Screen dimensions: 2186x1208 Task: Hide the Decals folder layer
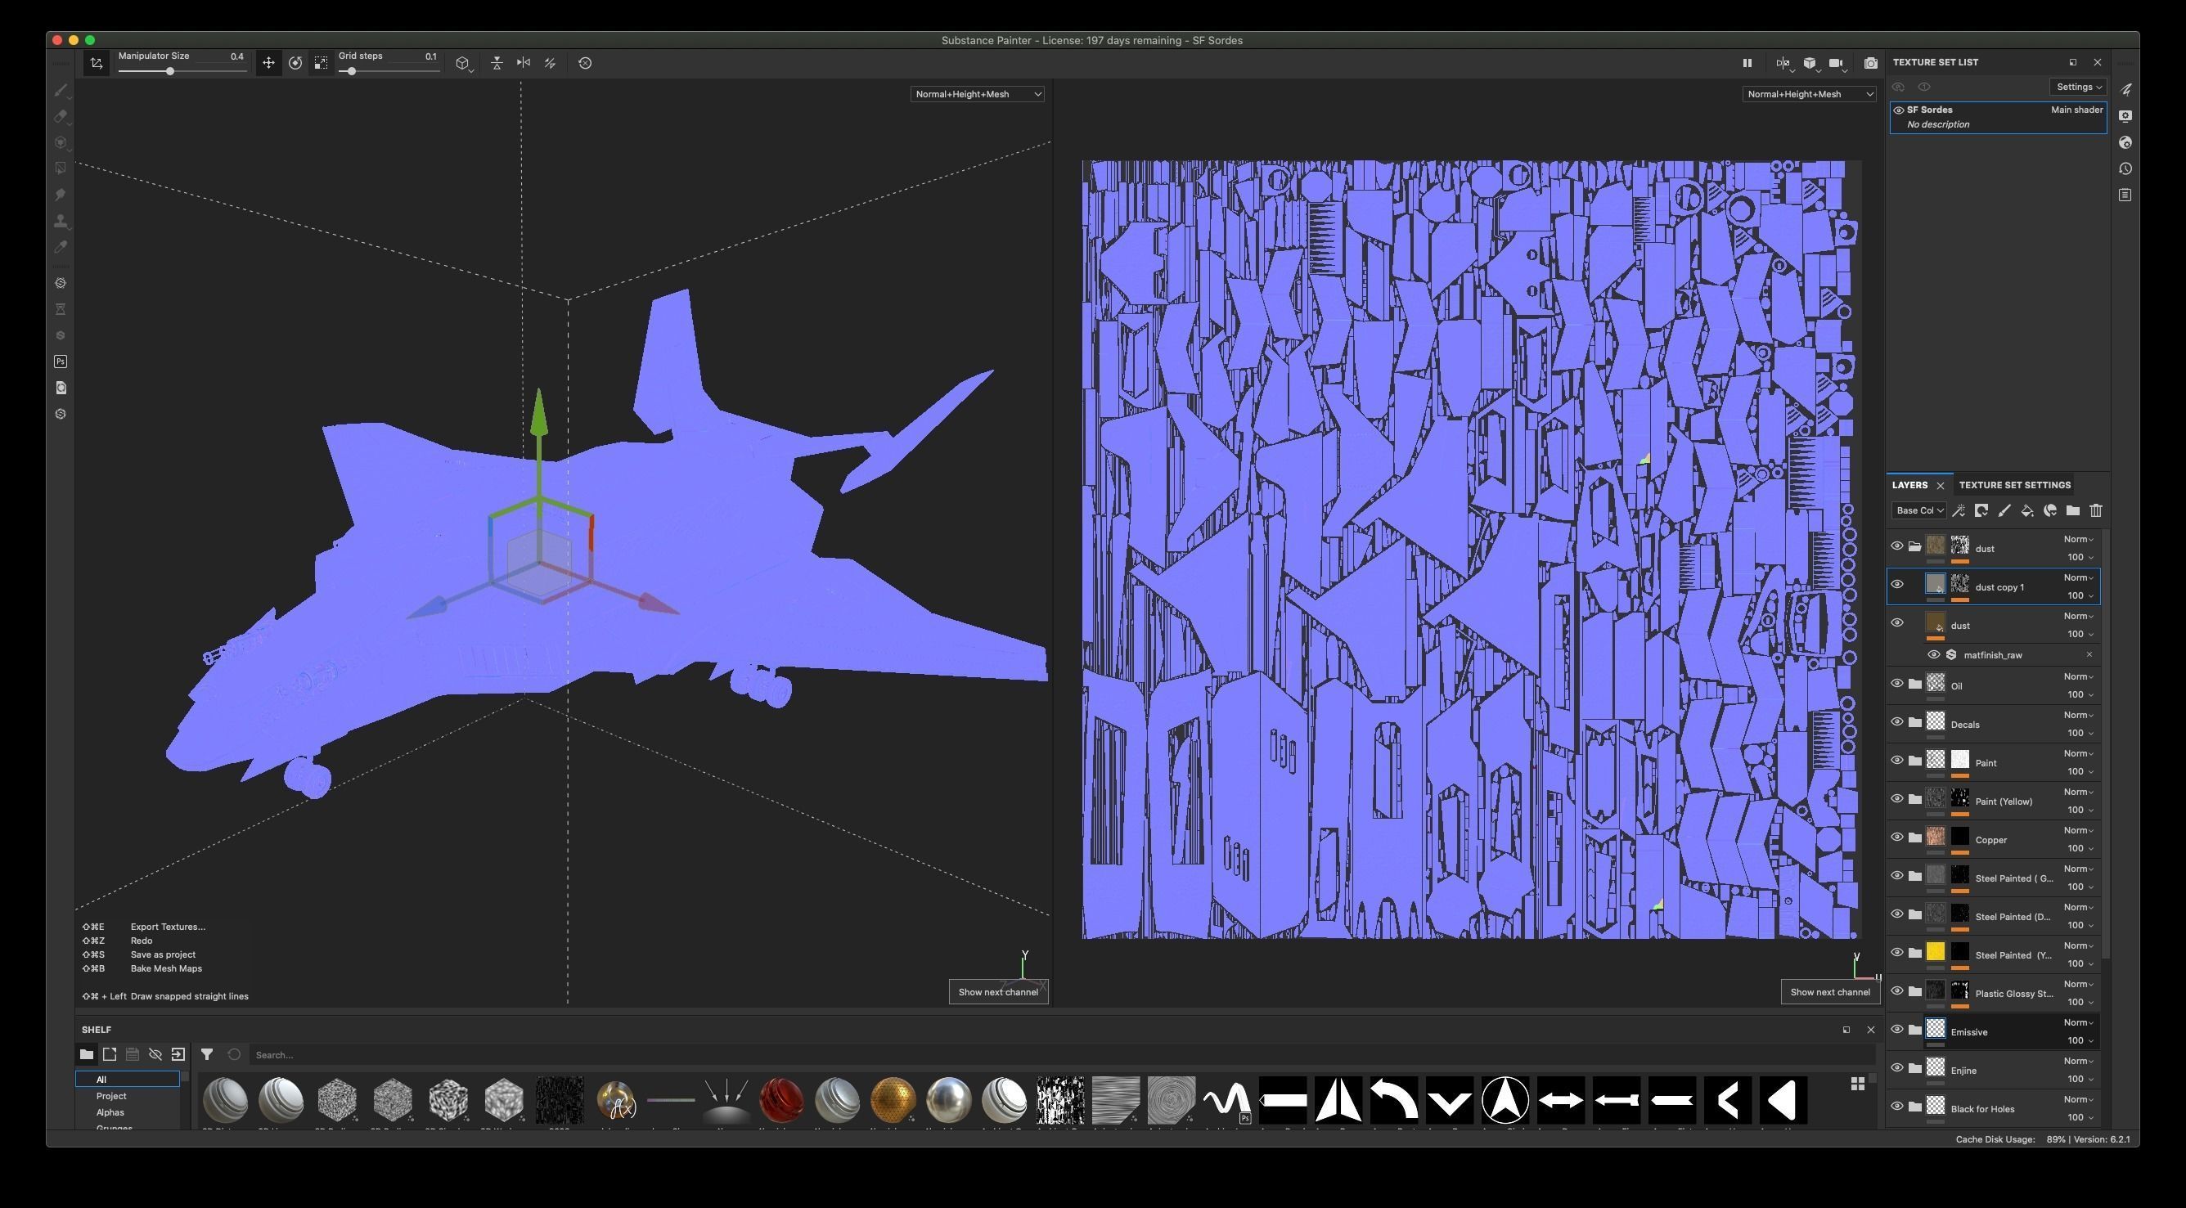point(1896,722)
